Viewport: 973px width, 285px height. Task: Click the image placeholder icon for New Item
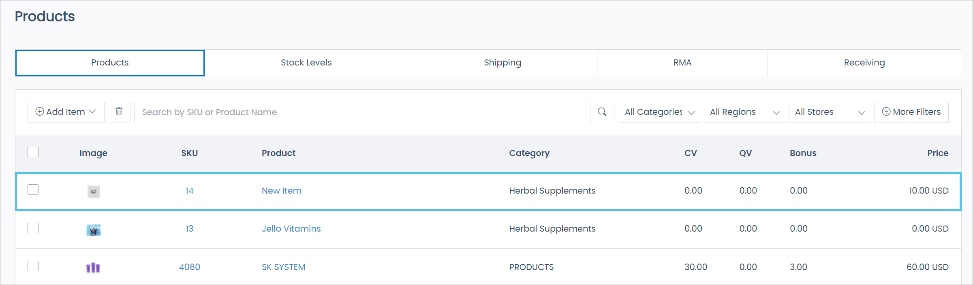[x=93, y=191]
